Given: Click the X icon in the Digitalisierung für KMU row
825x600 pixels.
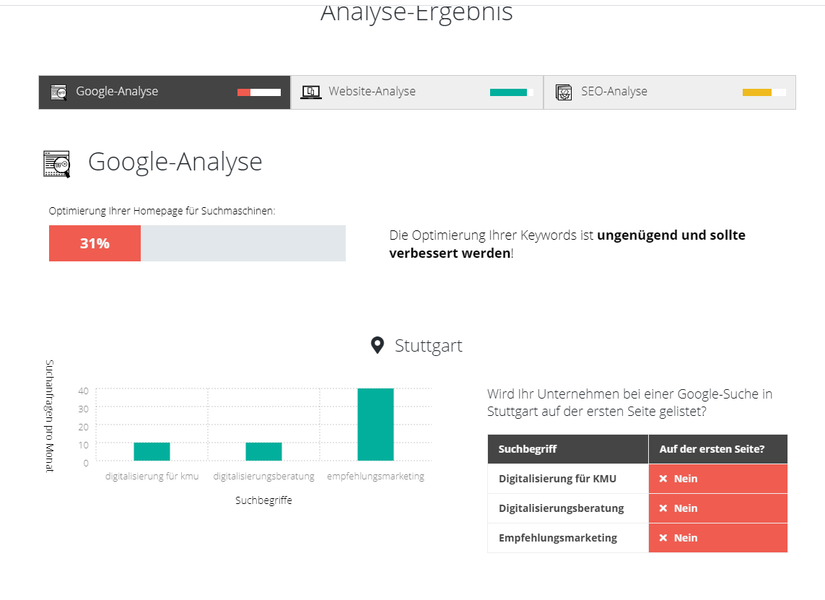Looking at the screenshot, I should tap(663, 479).
